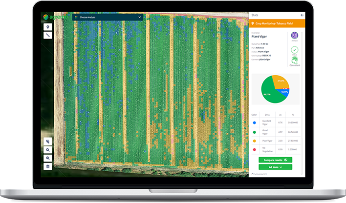The image size is (346, 203).
Task: Click the blue Excellent Vigor color dot
Action: coord(255,123)
